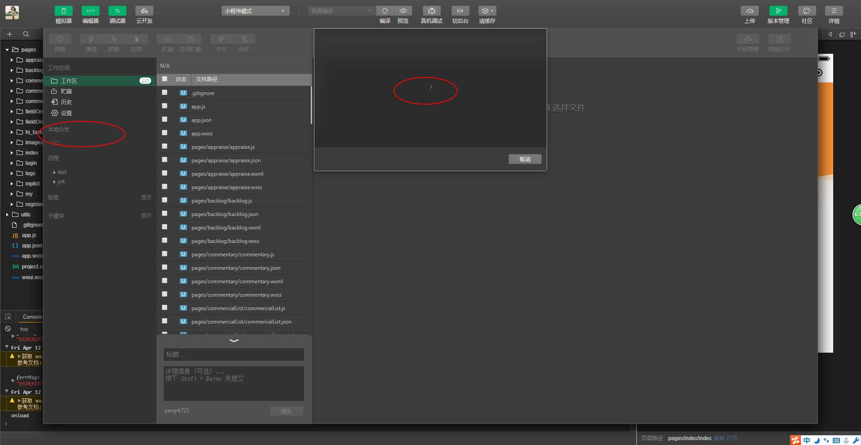Click the 提交 commit button
This screenshot has height=445, width=861.
coord(287,411)
